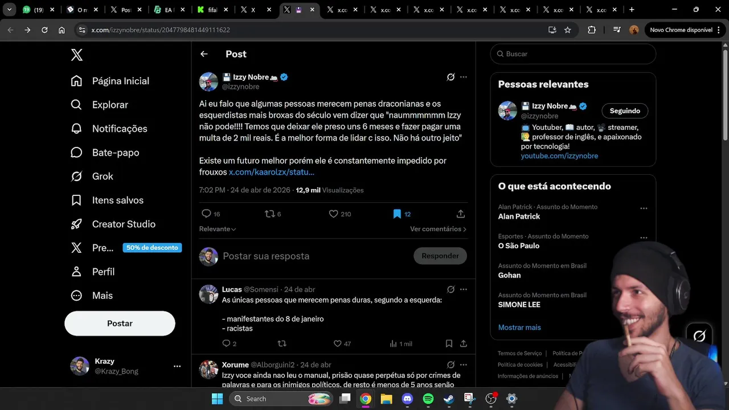729x410 pixels.
Task: Open Política de cookies link
Action: tap(520, 364)
